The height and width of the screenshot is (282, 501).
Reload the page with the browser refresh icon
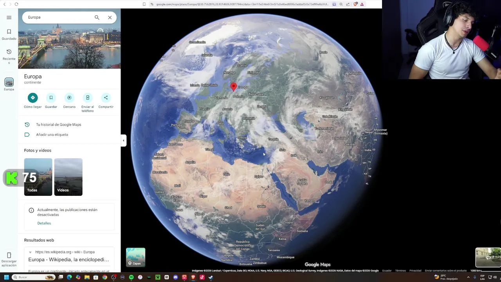16,4
